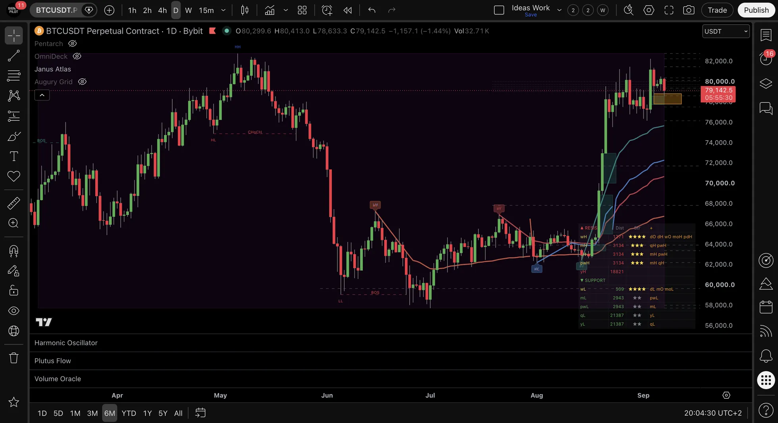Screen dimensions: 778x423
Task: Toggle visibility of Augury Grid indicator
Action: [x=82, y=82]
